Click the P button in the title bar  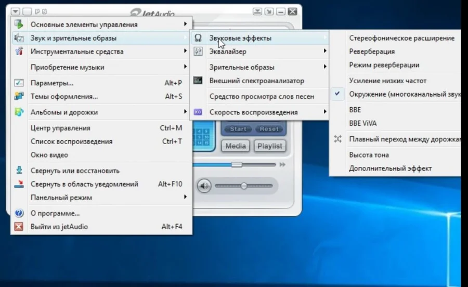point(37,11)
